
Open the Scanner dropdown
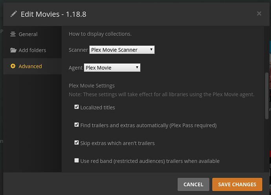[x=122, y=50]
